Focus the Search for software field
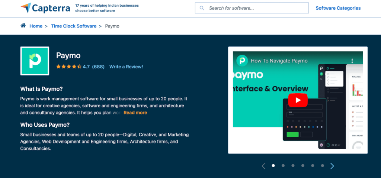The height and width of the screenshot is (178, 381). pyautogui.click(x=252, y=8)
